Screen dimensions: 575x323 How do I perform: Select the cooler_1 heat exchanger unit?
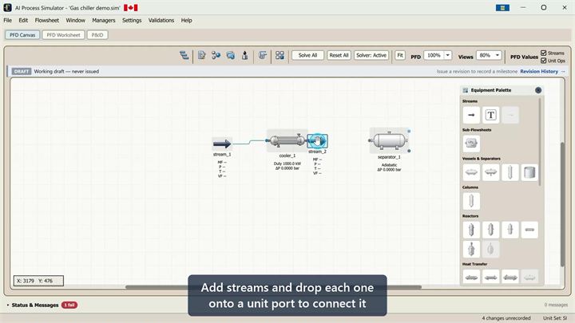point(287,140)
